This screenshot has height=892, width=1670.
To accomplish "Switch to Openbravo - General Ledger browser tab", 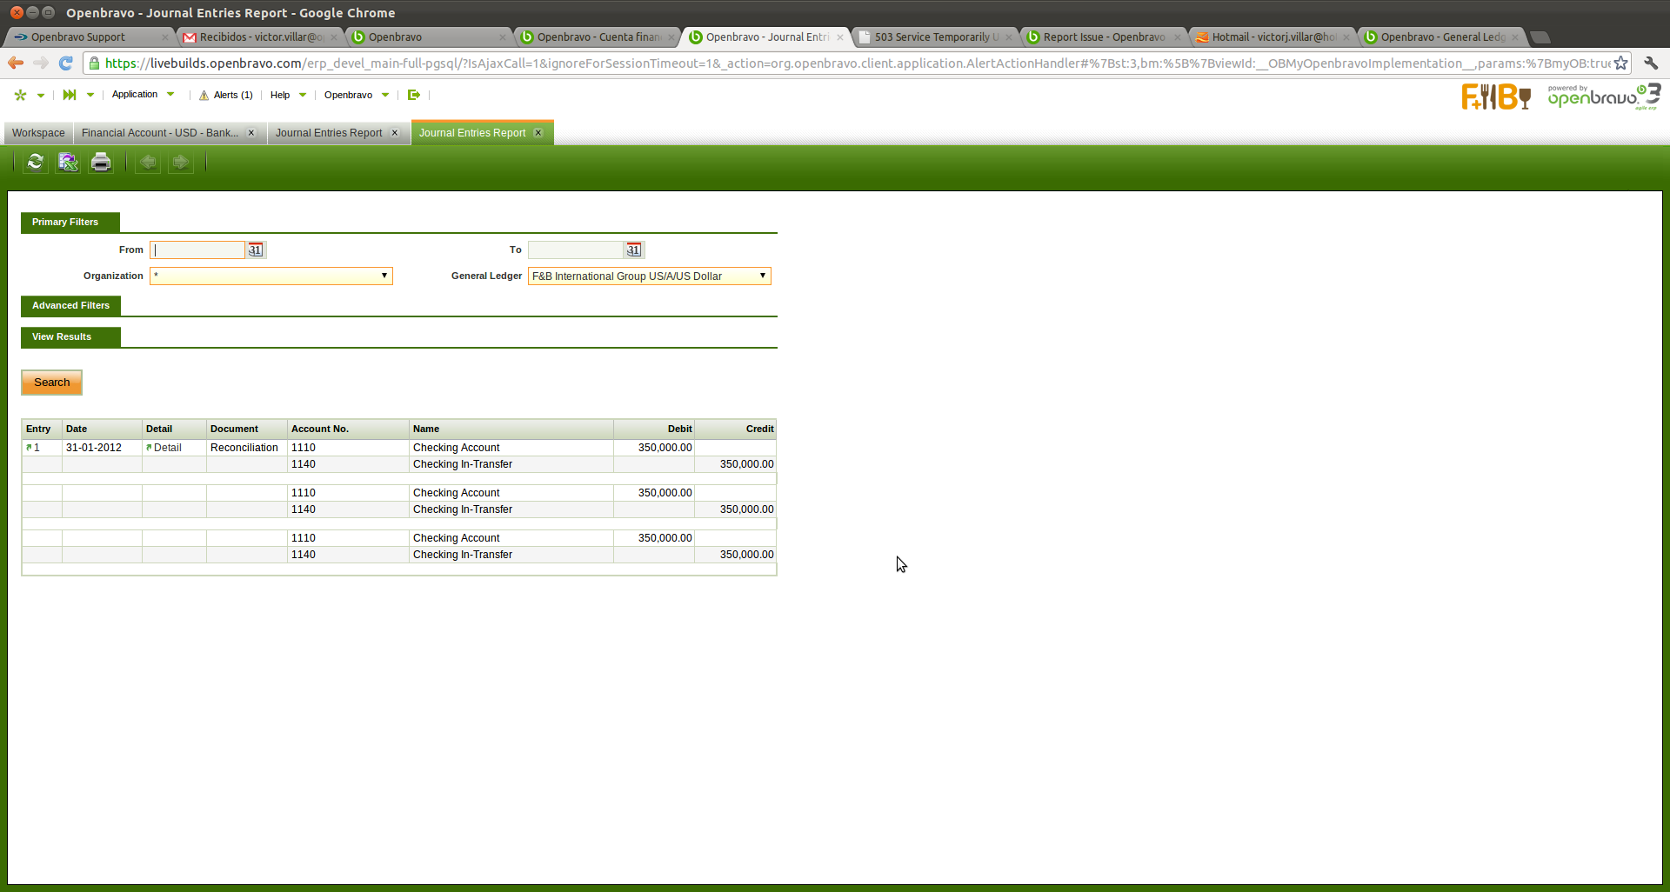I will 1442,37.
